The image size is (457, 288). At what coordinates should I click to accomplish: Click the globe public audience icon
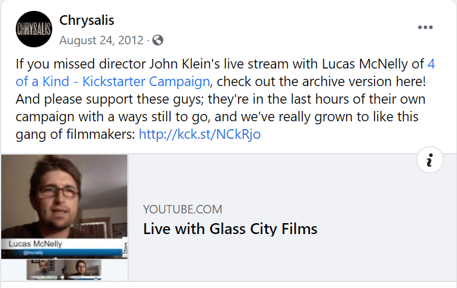pos(158,41)
